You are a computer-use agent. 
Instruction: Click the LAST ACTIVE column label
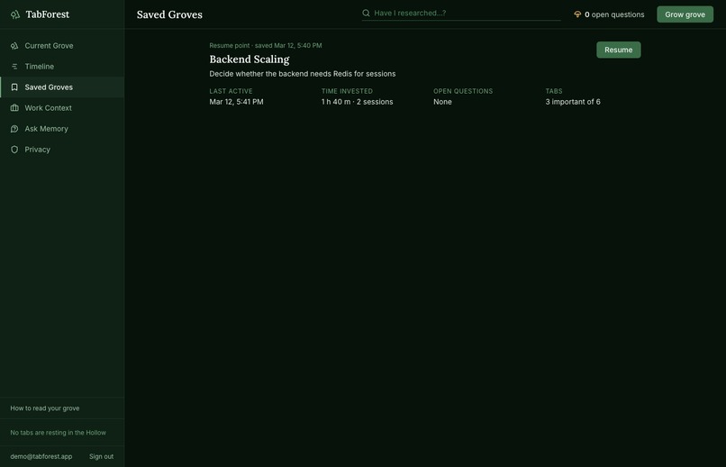click(x=231, y=91)
